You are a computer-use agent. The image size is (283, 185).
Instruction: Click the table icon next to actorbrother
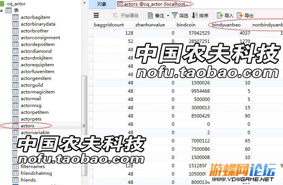coord(15,31)
